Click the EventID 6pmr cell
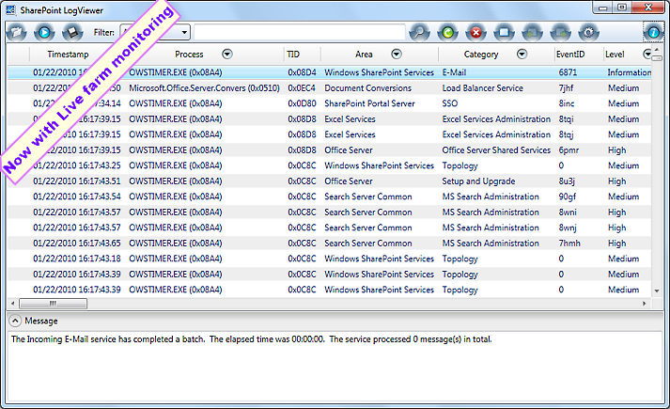Screen dimensions: 670x409 pyautogui.click(x=569, y=150)
